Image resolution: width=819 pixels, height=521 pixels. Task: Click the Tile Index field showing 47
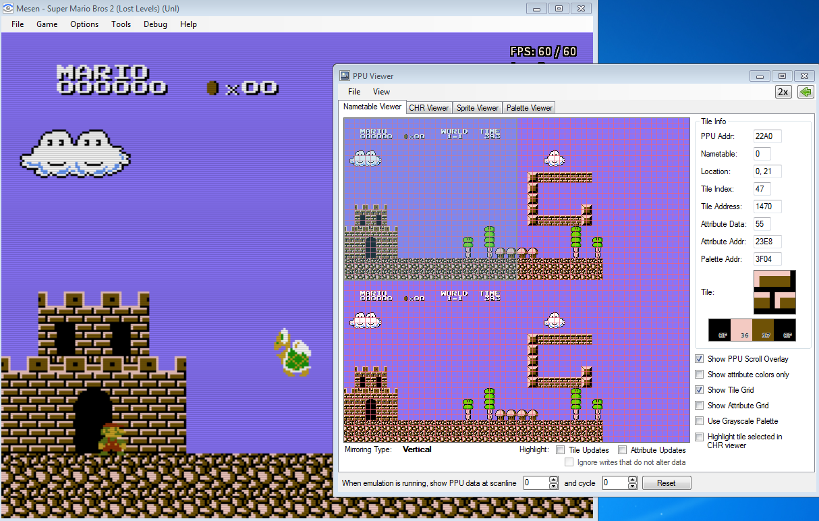coord(762,189)
